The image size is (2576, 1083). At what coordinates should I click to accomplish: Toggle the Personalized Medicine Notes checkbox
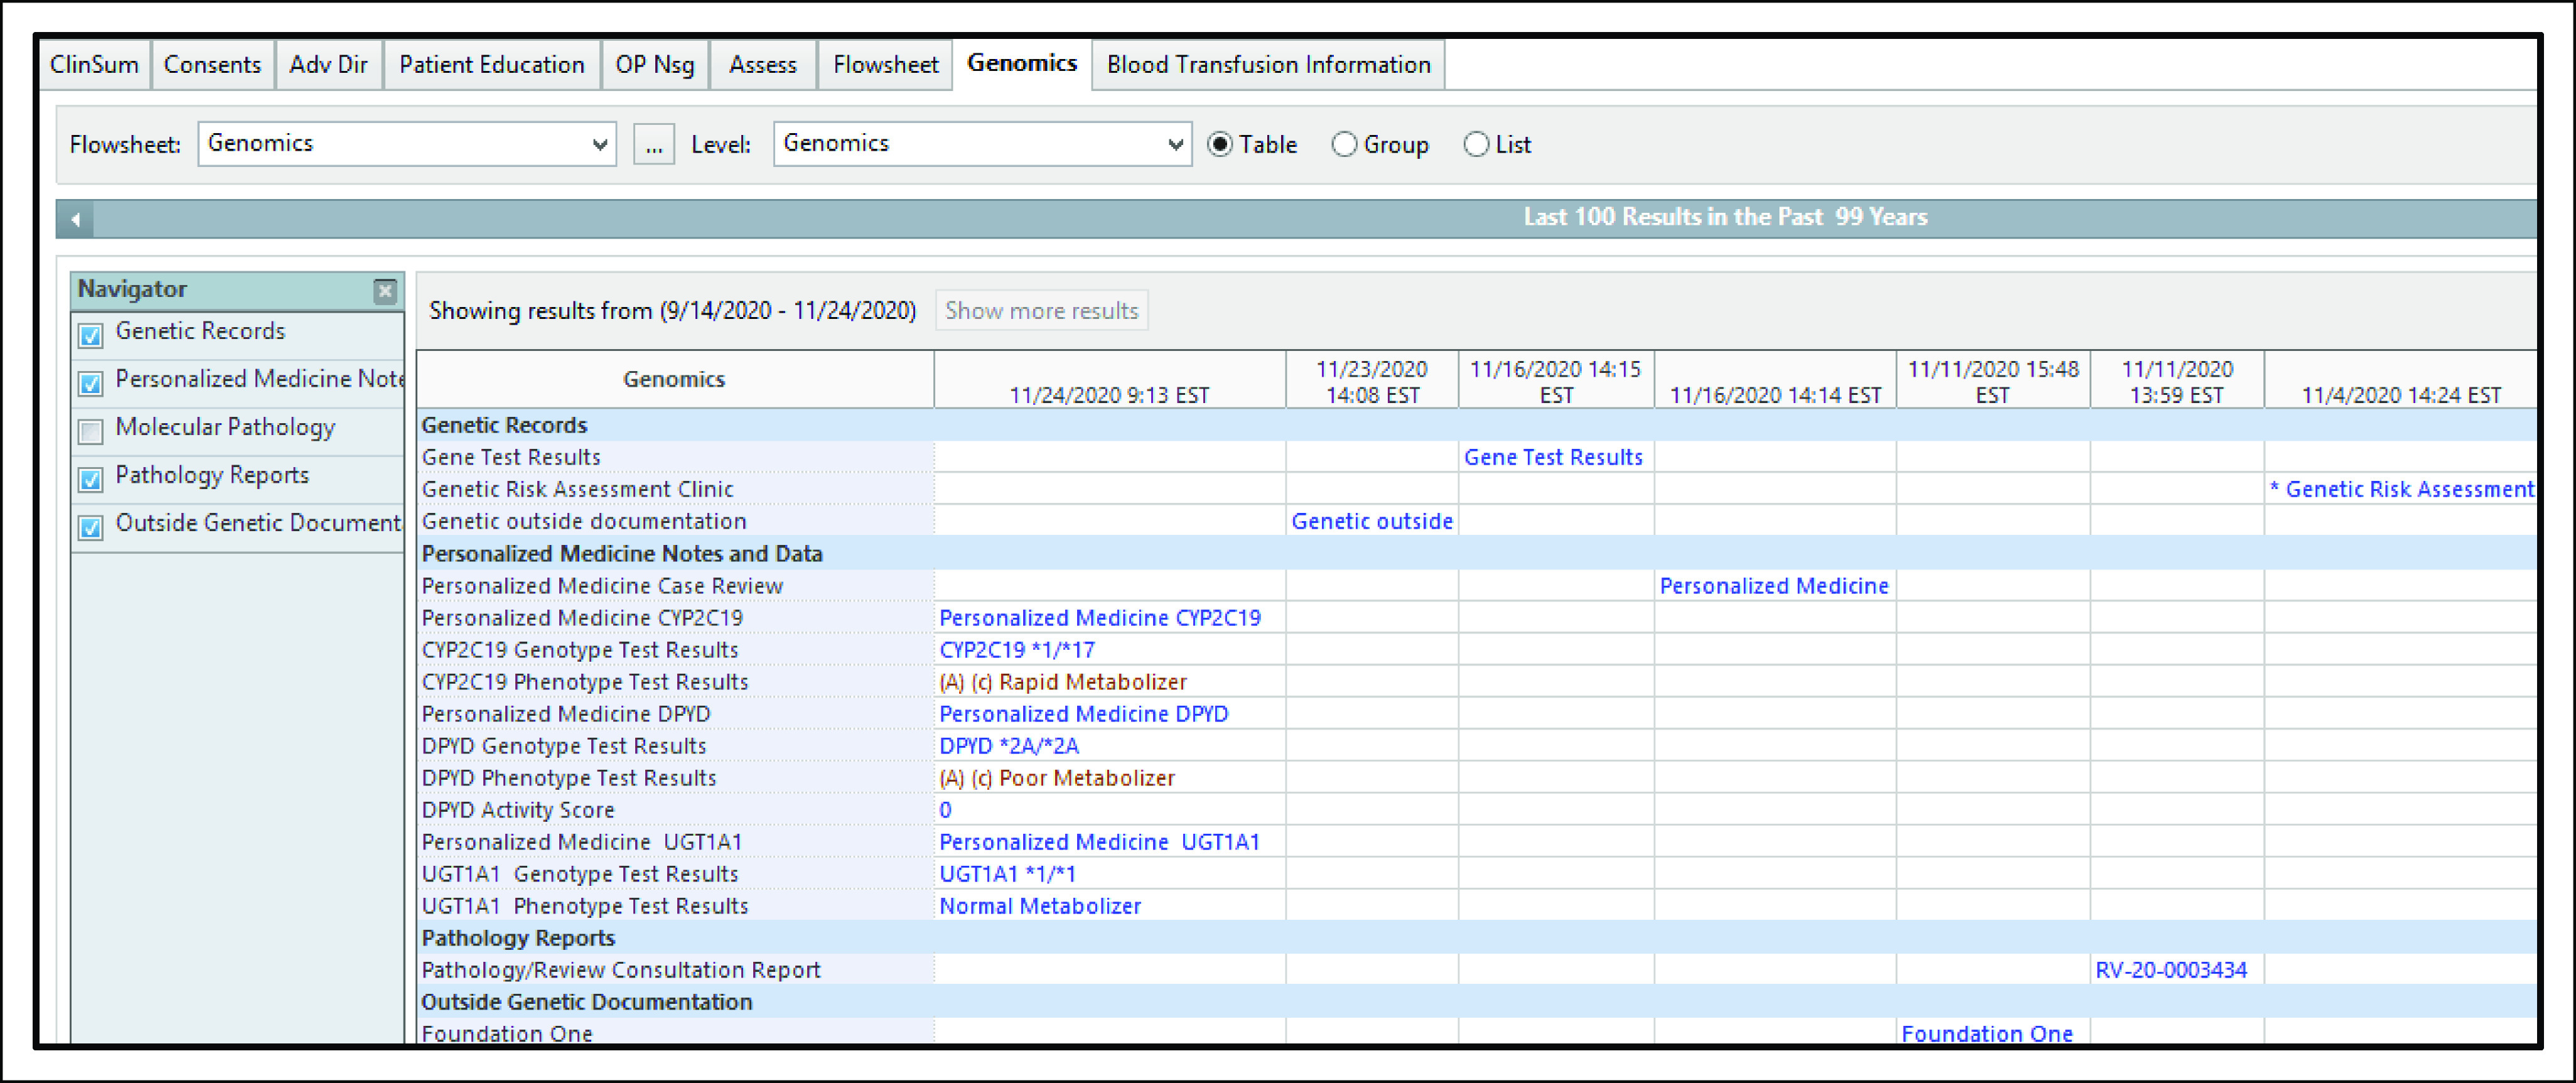(91, 383)
